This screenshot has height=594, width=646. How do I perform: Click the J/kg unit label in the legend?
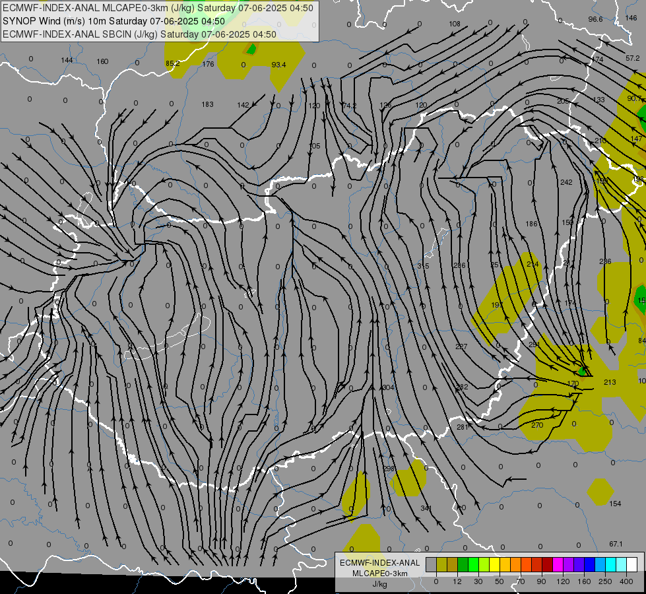[x=379, y=584]
